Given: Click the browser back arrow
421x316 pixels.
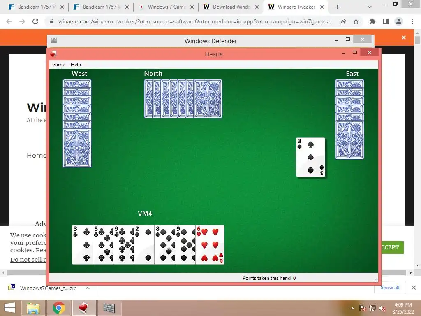Looking at the screenshot, I should (x=9, y=21).
